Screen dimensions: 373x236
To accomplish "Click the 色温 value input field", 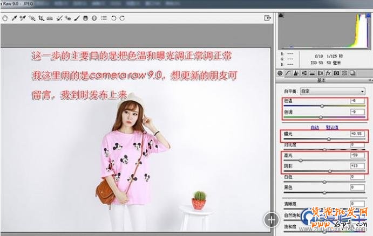I will coord(356,101).
